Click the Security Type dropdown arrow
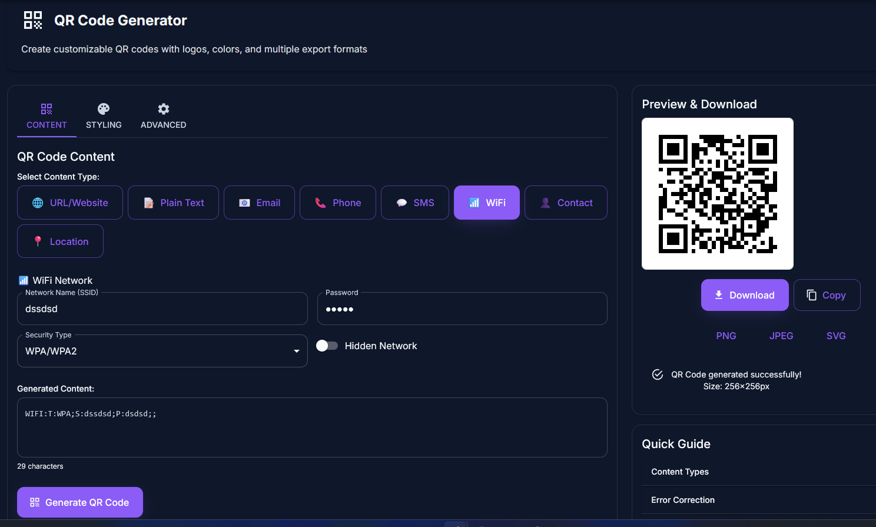876x527 pixels. [x=297, y=351]
